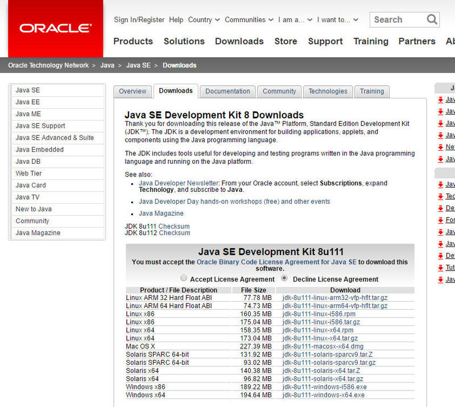455x407 pixels.
Task: Select Decline License Agreement radio button
Action: point(284,278)
